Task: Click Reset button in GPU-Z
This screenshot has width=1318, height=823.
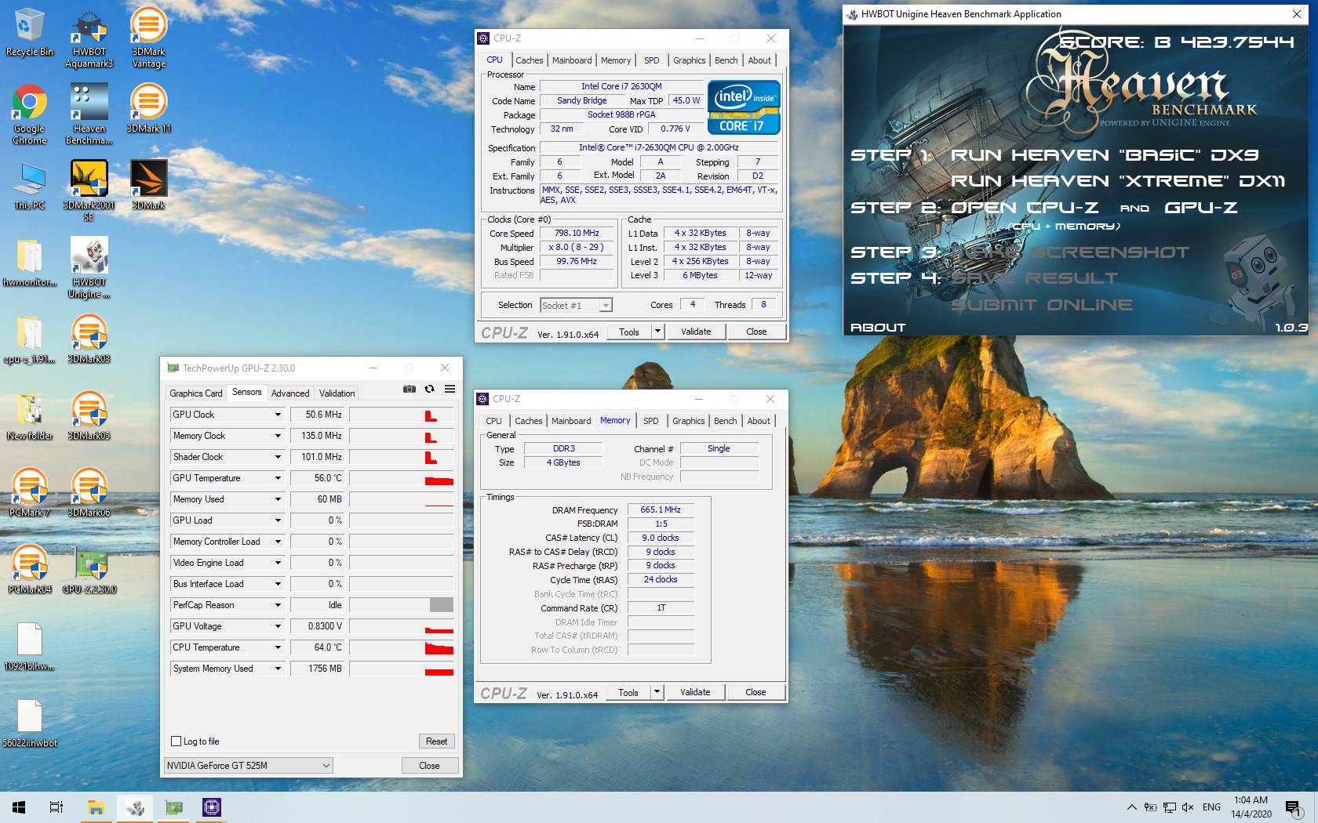Action: click(x=436, y=741)
